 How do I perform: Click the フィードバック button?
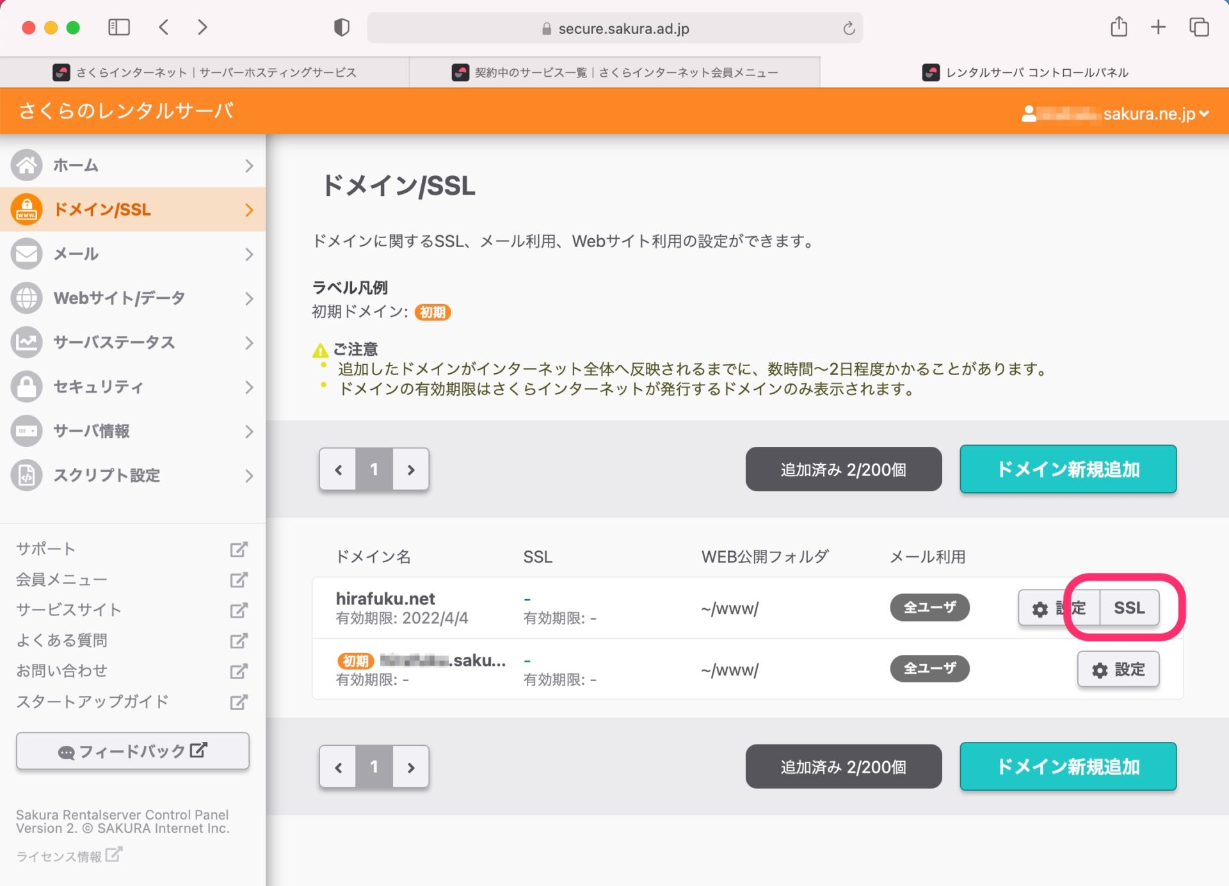(x=133, y=751)
